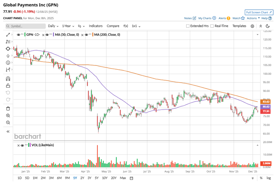
Task: Enable the Extended Hrs checkbox
Action: pyautogui.click(x=188, y=26)
